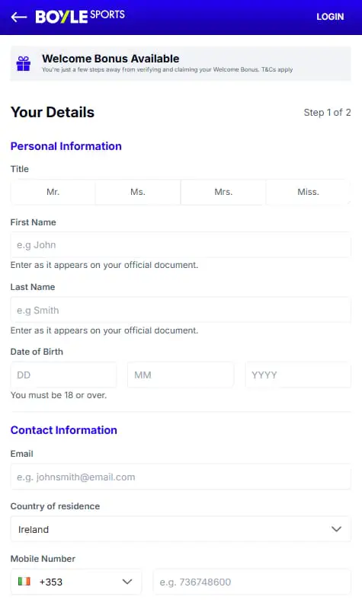Screen dimensions: 362x606
Task: Click the MM month field
Action: coord(181,375)
